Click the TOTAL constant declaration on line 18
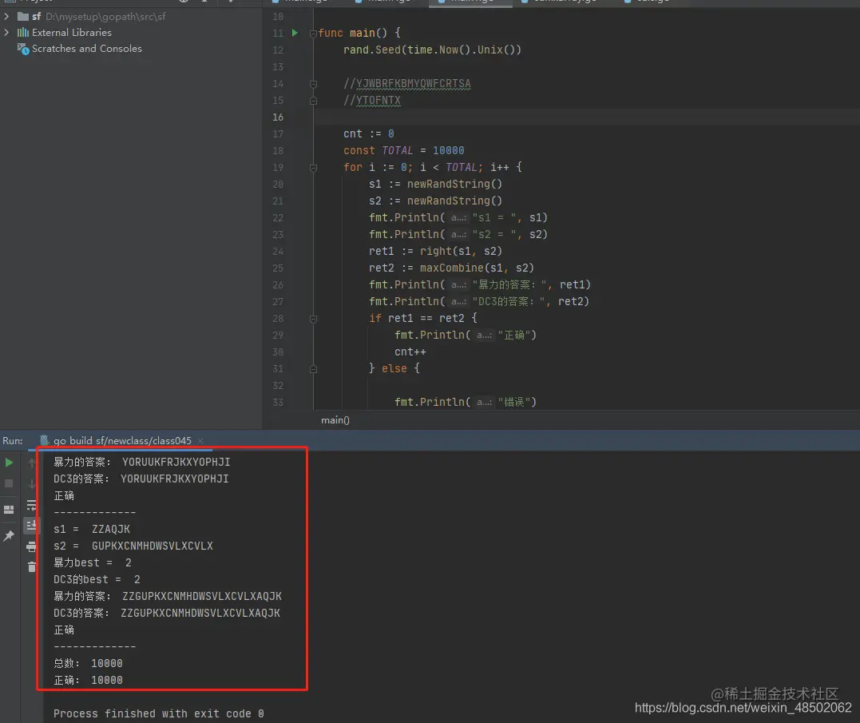Image resolution: width=860 pixels, height=723 pixels. pos(404,151)
